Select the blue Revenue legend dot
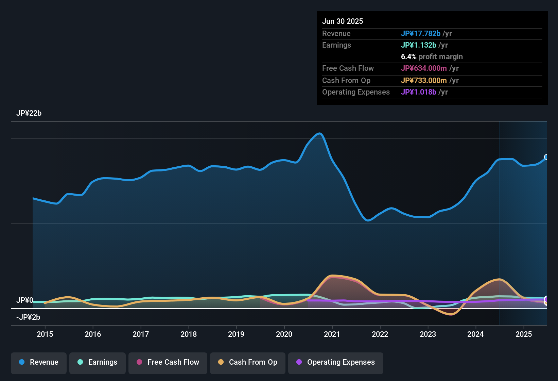Viewport: 558px width, 381px height. pos(21,362)
